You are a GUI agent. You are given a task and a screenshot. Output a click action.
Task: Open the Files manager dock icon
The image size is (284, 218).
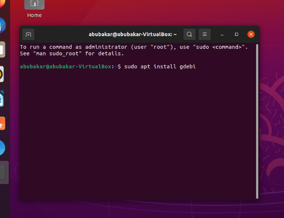click(2, 50)
